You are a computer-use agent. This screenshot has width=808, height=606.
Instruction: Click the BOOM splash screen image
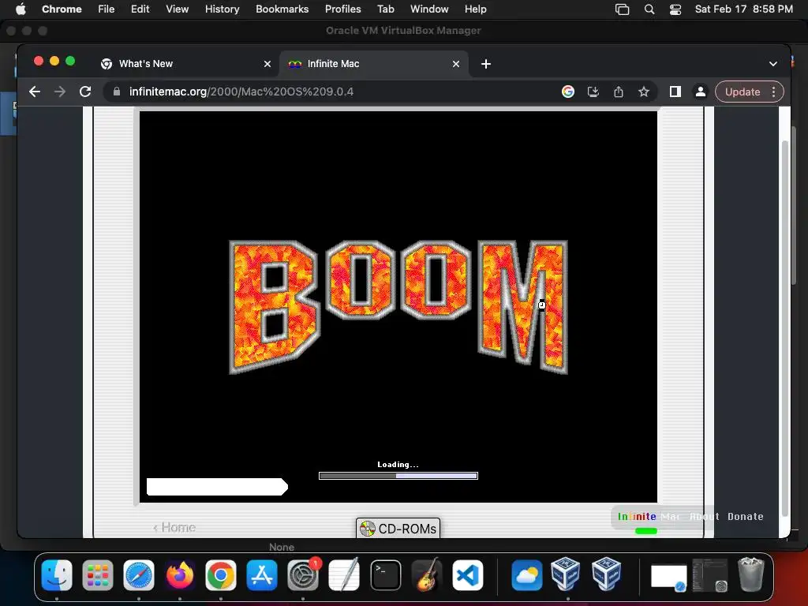click(x=398, y=307)
